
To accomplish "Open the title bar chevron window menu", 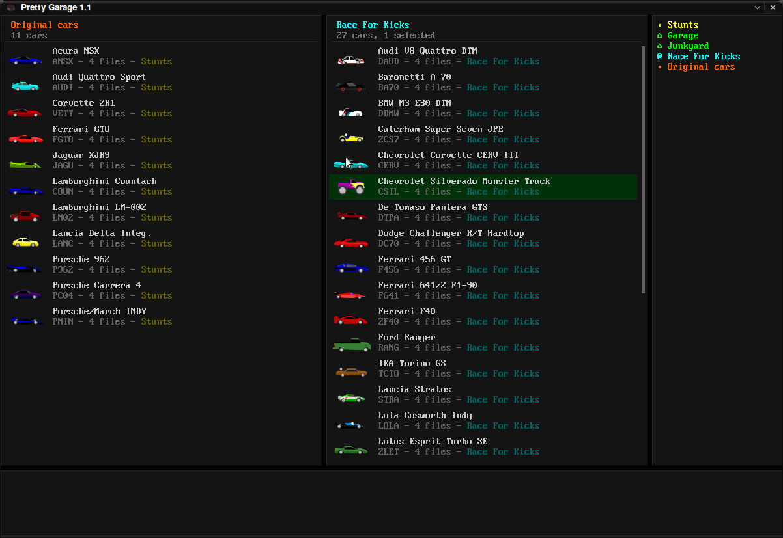I will coord(758,7).
